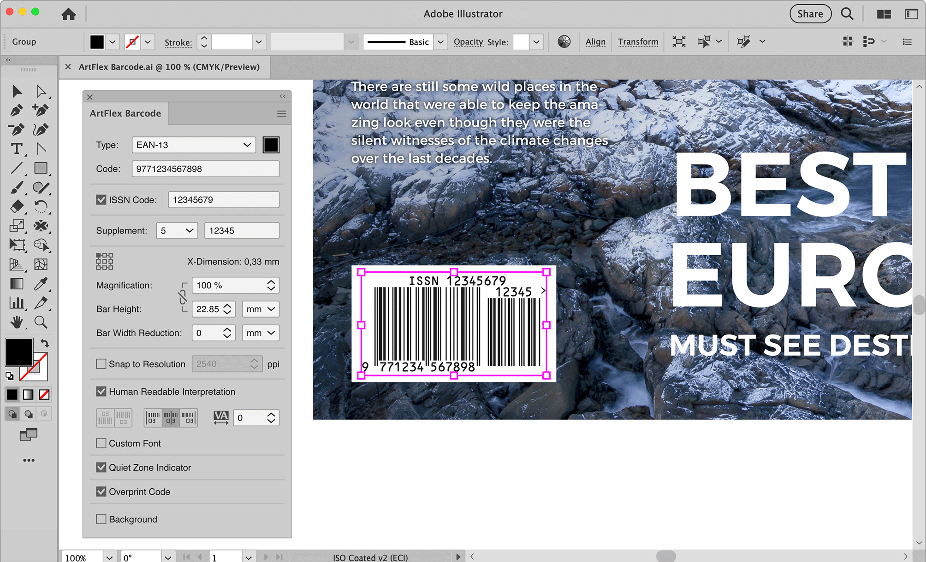Open the Transform link in control bar
Screen dimensions: 926x562
(638, 42)
